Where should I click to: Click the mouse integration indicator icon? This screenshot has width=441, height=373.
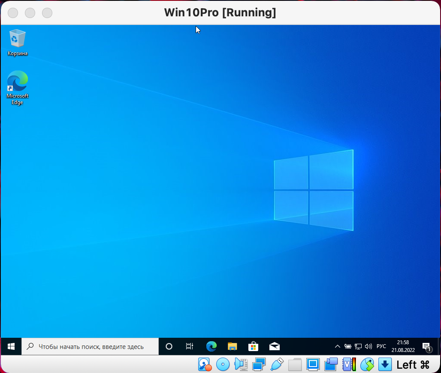click(367, 364)
